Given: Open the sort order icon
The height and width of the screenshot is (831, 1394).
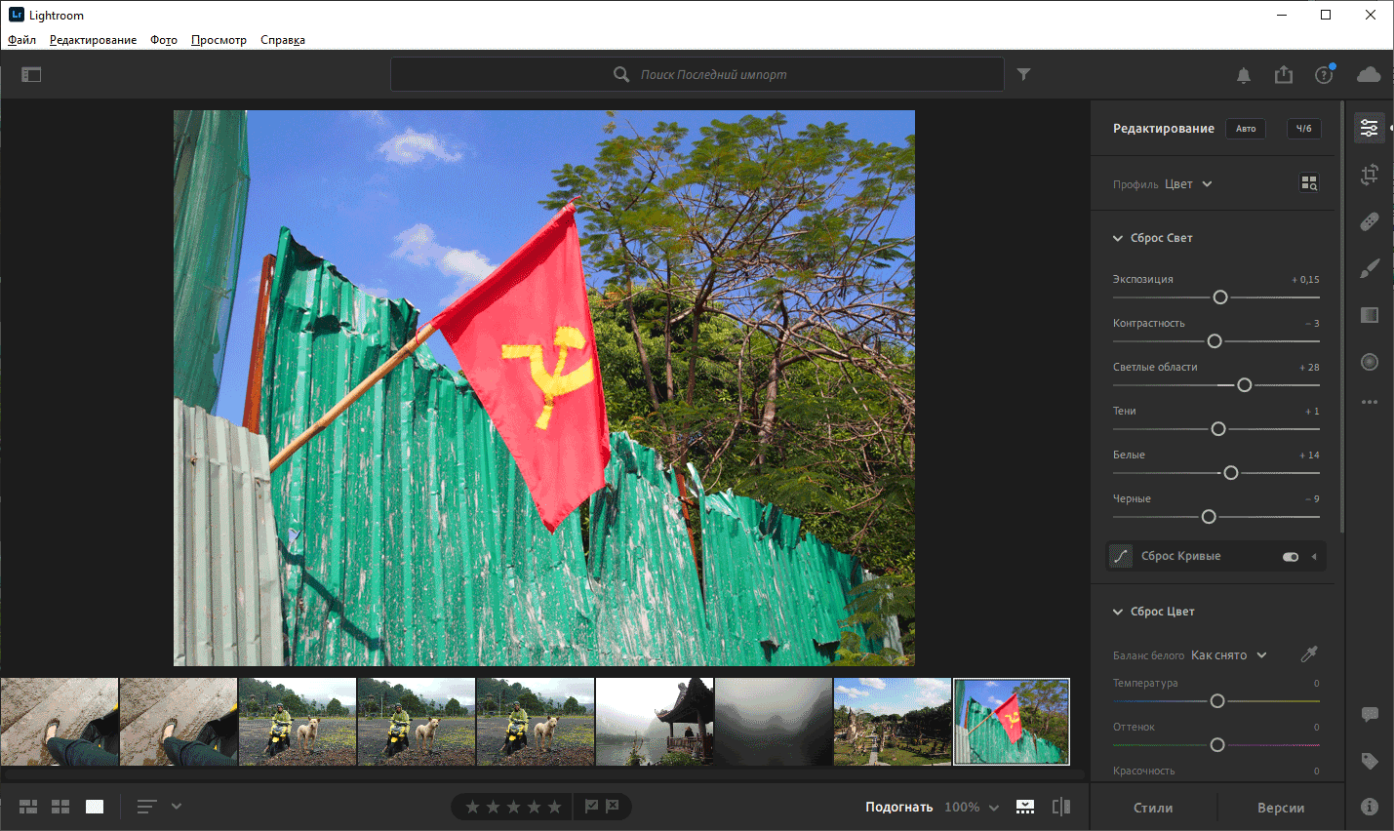Looking at the screenshot, I should click(x=146, y=807).
